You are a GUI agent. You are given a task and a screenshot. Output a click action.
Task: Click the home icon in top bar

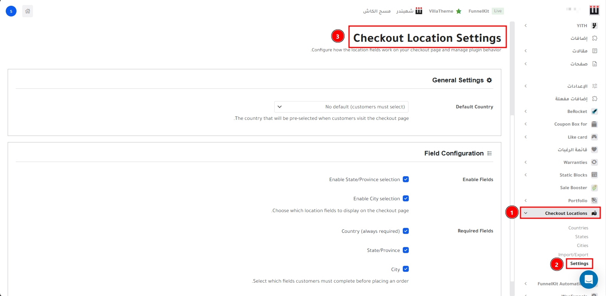pyautogui.click(x=28, y=11)
